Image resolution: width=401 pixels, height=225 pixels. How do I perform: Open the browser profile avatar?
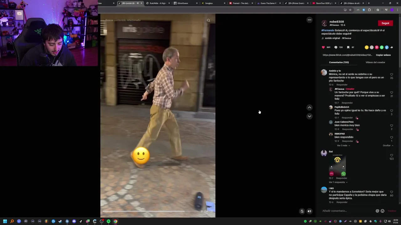(x=392, y=10)
